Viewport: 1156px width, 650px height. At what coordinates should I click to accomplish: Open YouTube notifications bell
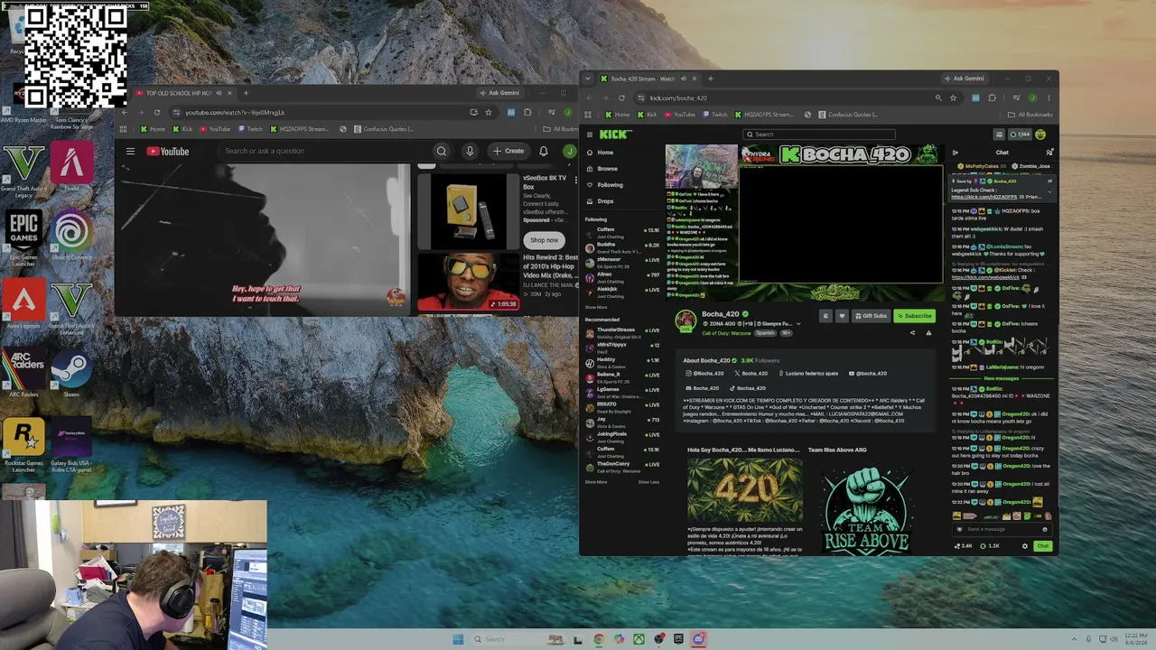544,152
